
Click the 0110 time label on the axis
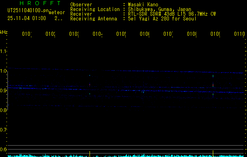click(240, 34)
